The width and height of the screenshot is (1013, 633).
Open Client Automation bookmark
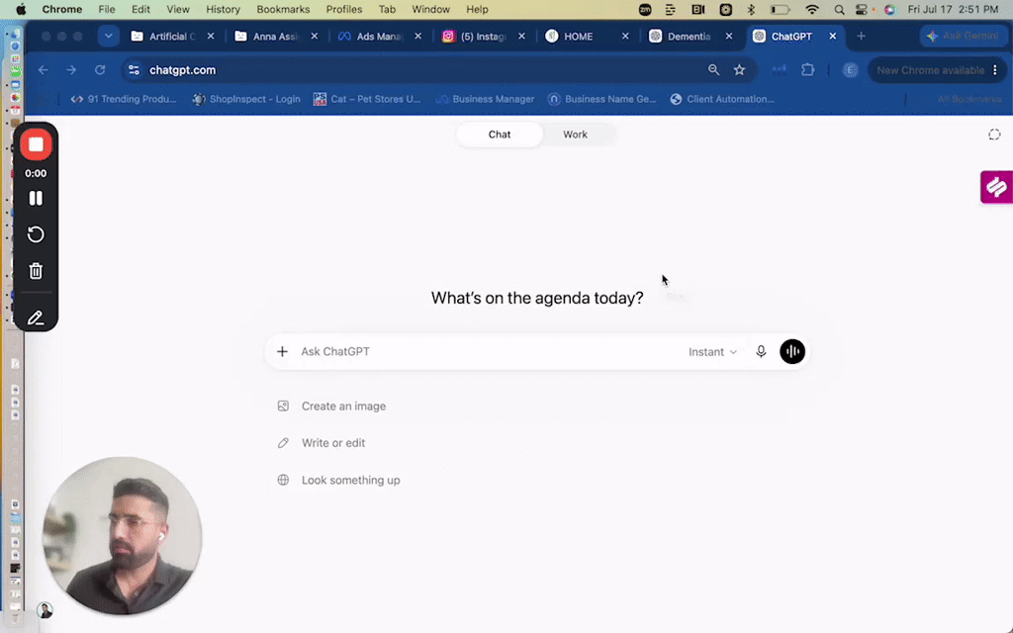pyautogui.click(x=722, y=99)
